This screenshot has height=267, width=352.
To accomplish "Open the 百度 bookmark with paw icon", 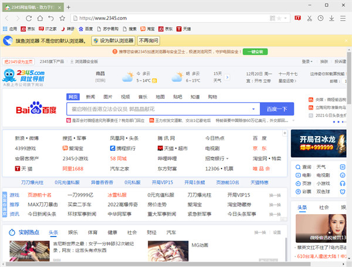I will tap(86, 29).
